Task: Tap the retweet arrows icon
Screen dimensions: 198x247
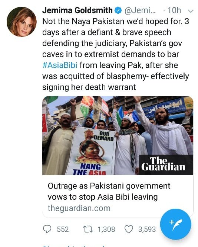Action: pyautogui.click(x=88, y=229)
